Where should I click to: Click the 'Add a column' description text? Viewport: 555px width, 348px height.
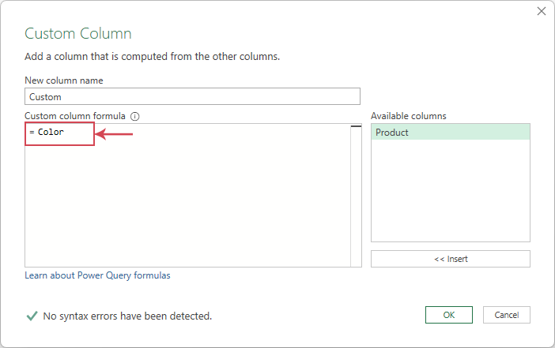coord(153,57)
